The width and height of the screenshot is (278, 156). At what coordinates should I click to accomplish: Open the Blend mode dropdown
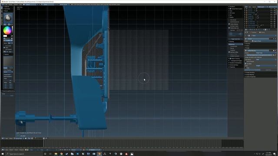pyautogui.click(x=10, y=43)
